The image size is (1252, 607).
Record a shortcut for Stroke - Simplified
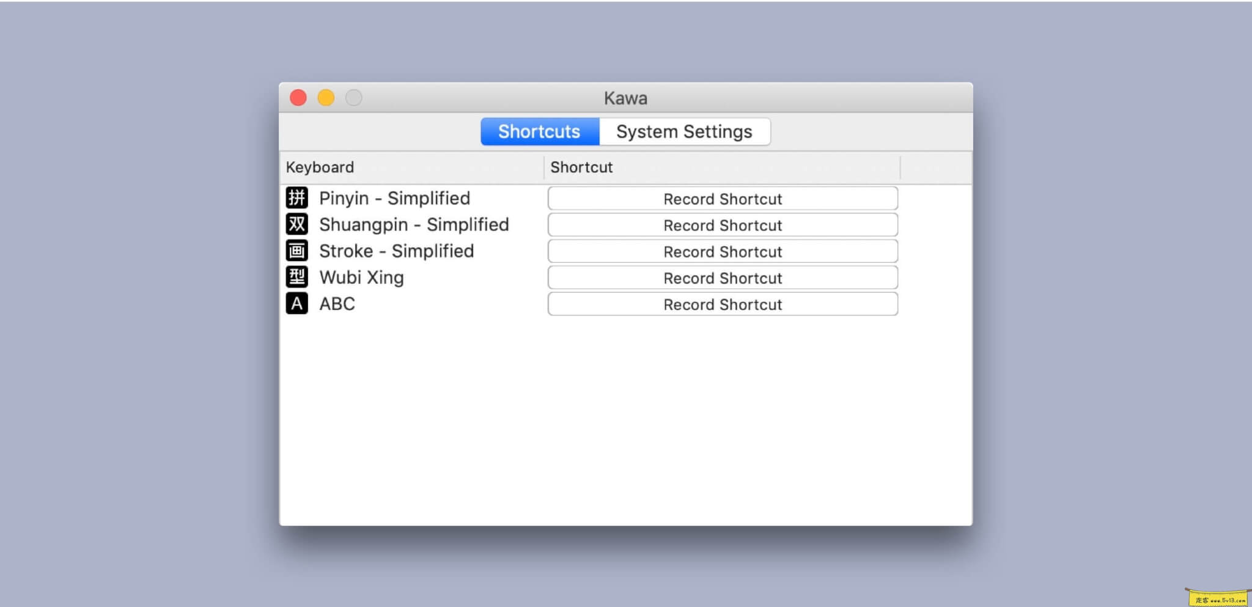tap(723, 251)
